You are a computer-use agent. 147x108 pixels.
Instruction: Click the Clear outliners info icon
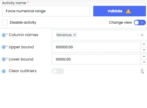coord(4,71)
